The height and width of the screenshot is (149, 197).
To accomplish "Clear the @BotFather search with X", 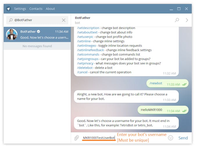I will (63, 20).
